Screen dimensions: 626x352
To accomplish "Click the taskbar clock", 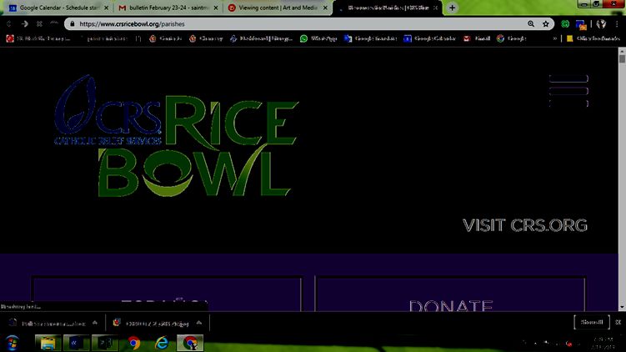I will pos(603,343).
